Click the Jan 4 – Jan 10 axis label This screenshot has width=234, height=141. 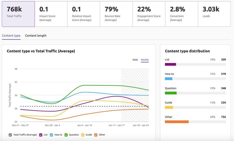coord(84,125)
